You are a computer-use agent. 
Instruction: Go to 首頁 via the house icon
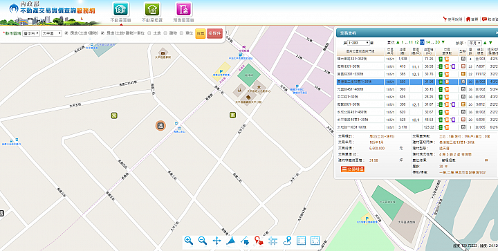(x=468, y=19)
